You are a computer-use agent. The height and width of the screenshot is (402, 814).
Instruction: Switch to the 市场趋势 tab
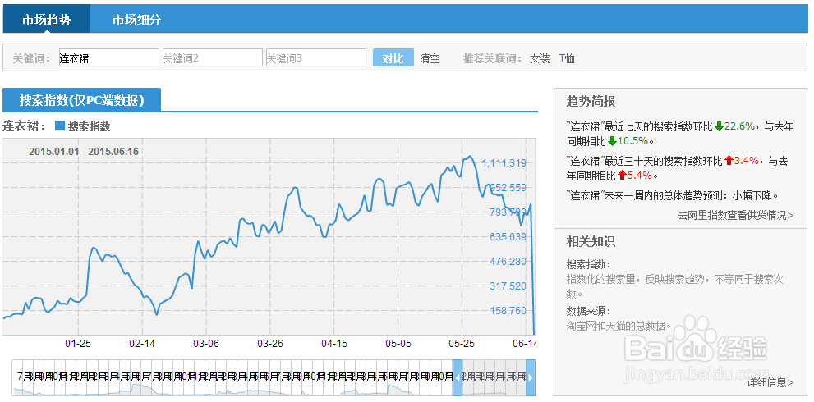pyautogui.click(x=46, y=21)
